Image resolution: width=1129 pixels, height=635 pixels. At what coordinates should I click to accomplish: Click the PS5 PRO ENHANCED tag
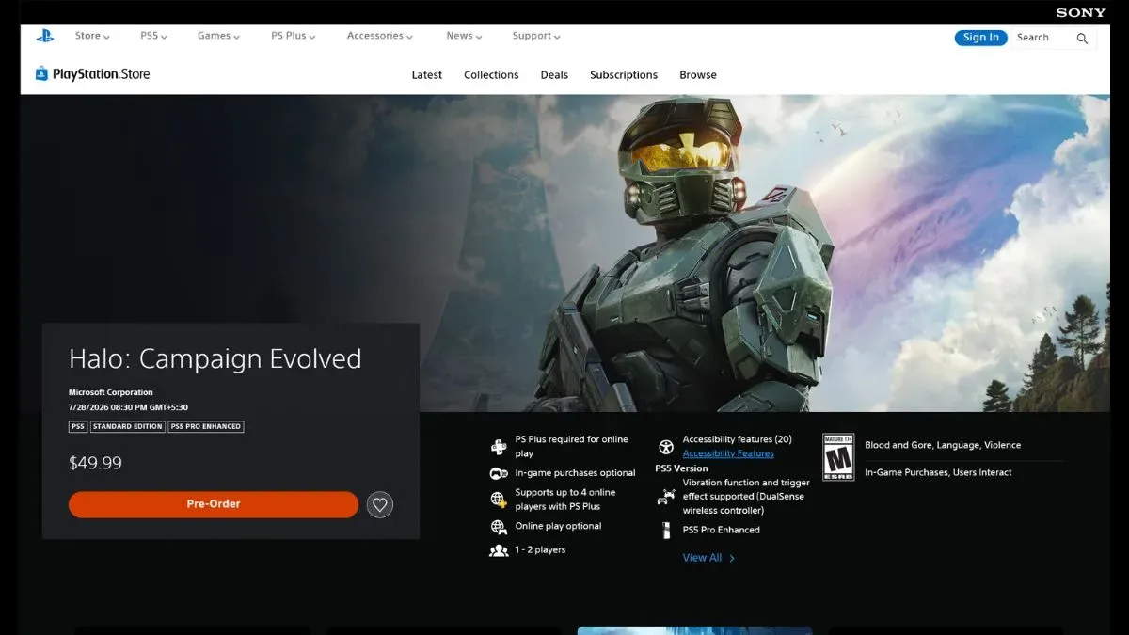coord(206,426)
